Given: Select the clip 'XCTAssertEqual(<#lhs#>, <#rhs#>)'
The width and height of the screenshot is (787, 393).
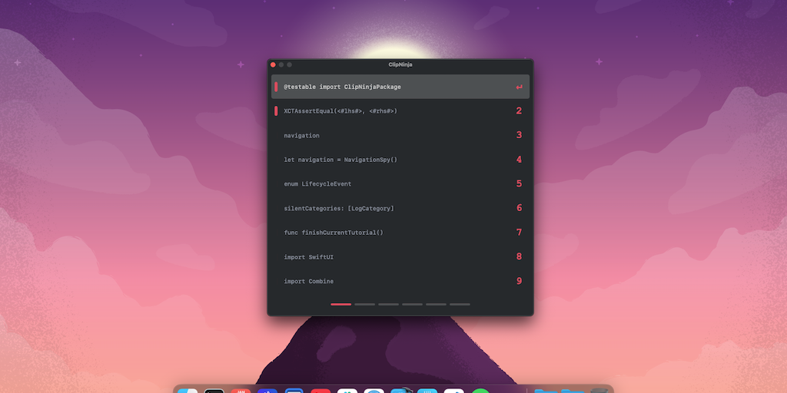Looking at the screenshot, I should click(400, 111).
